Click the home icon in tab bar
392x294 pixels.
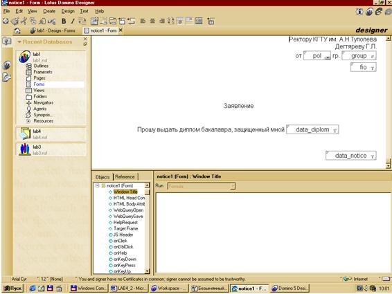17,30
